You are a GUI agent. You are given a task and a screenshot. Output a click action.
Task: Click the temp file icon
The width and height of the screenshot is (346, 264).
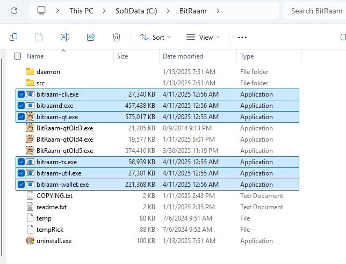(30, 218)
